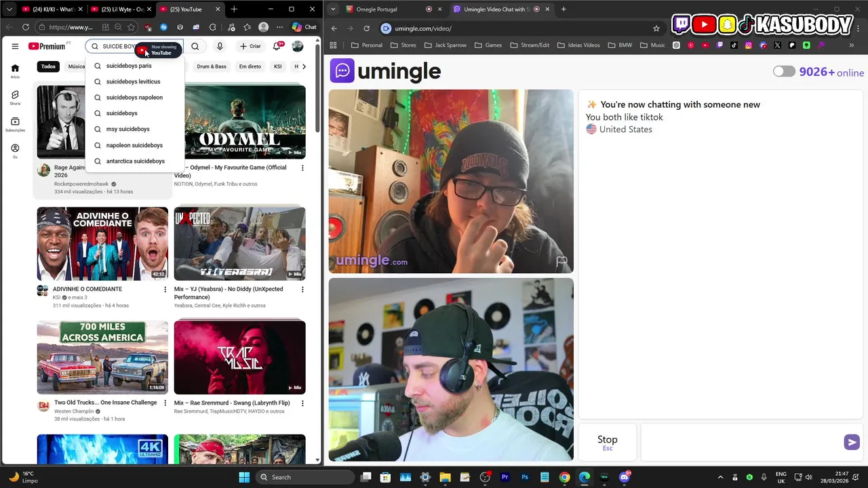Show more YouTube category chips arrow
This screenshot has width=868, height=488.
pyautogui.click(x=303, y=66)
